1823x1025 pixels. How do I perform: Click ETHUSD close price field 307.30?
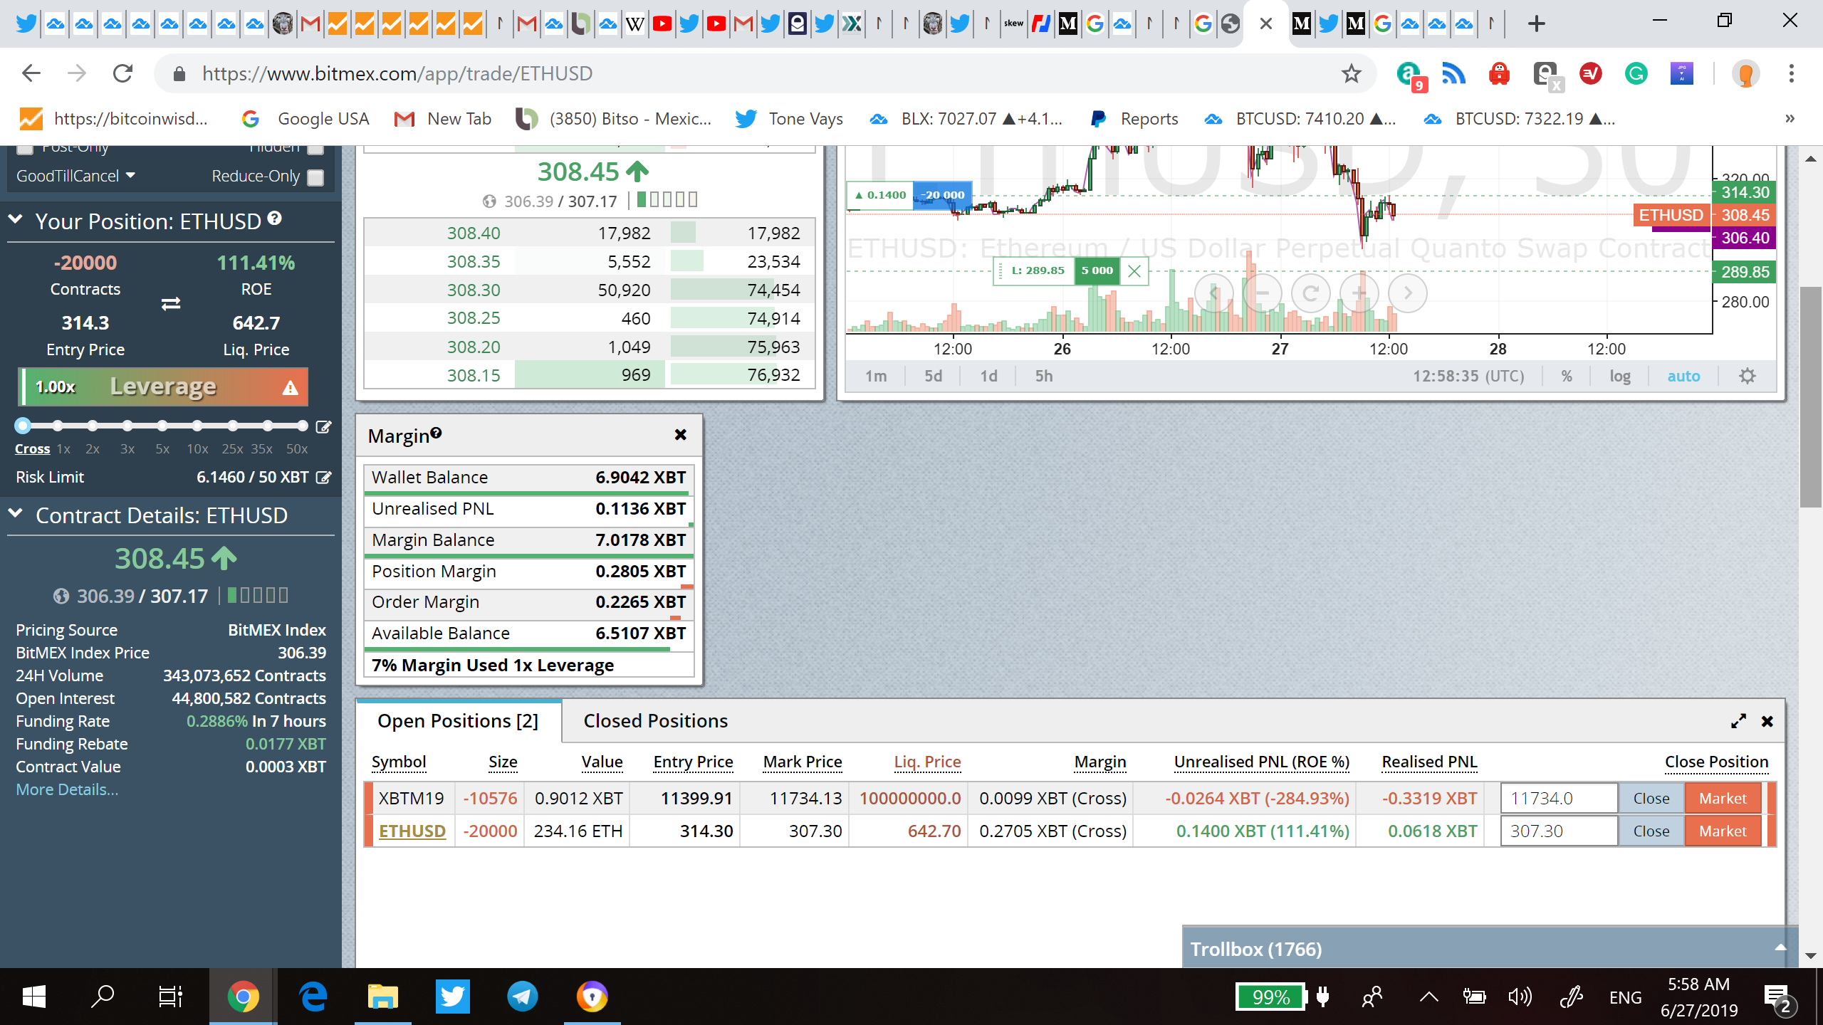click(1560, 831)
